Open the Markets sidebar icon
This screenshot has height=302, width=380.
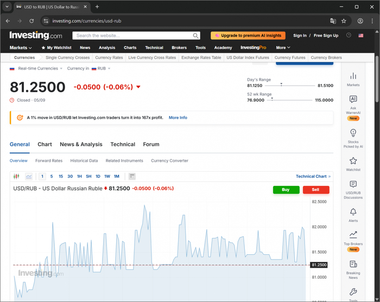pyautogui.click(x=353, y=76)
